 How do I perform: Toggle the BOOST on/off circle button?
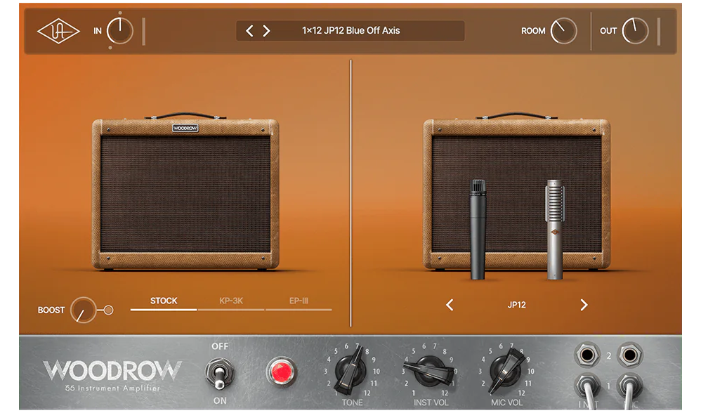(108, 310)
